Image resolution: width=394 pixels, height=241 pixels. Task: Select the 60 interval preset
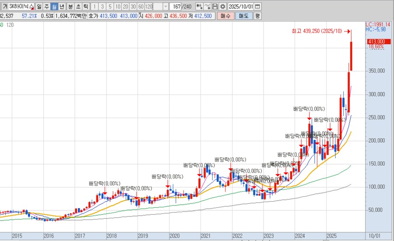pos(140,7)
